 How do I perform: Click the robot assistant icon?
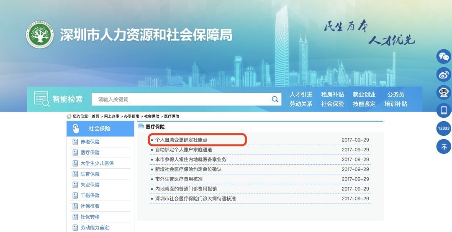[x=444, y=92]
